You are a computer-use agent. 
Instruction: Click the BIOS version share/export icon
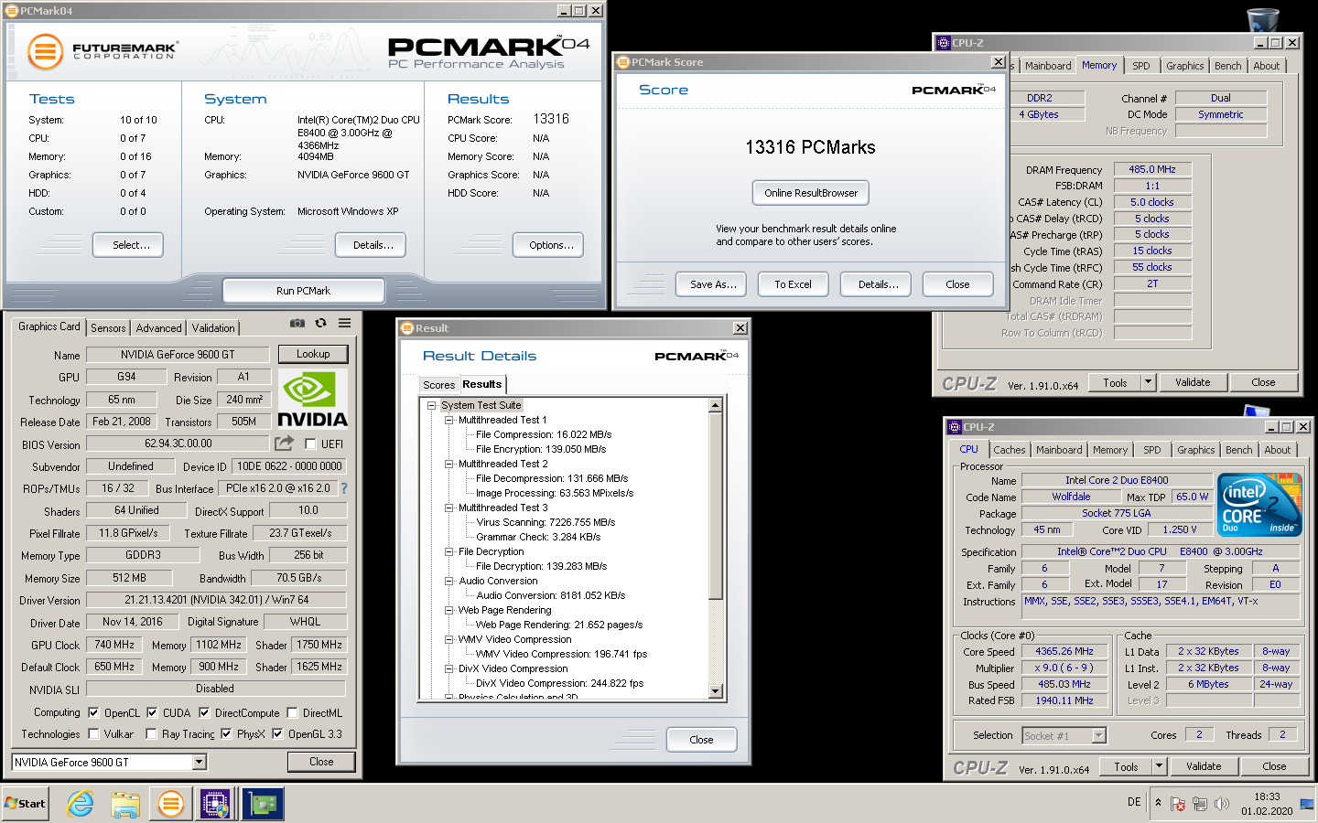click(x=285, y=444)
